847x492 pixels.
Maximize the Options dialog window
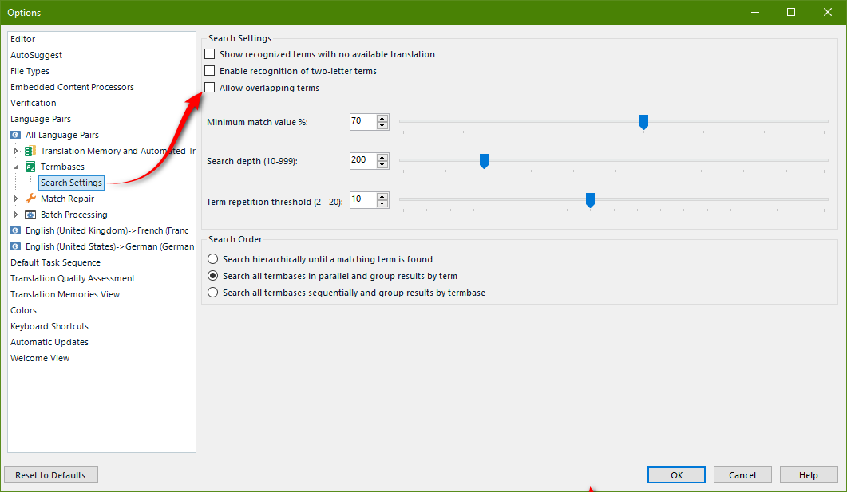coord(791,12)
